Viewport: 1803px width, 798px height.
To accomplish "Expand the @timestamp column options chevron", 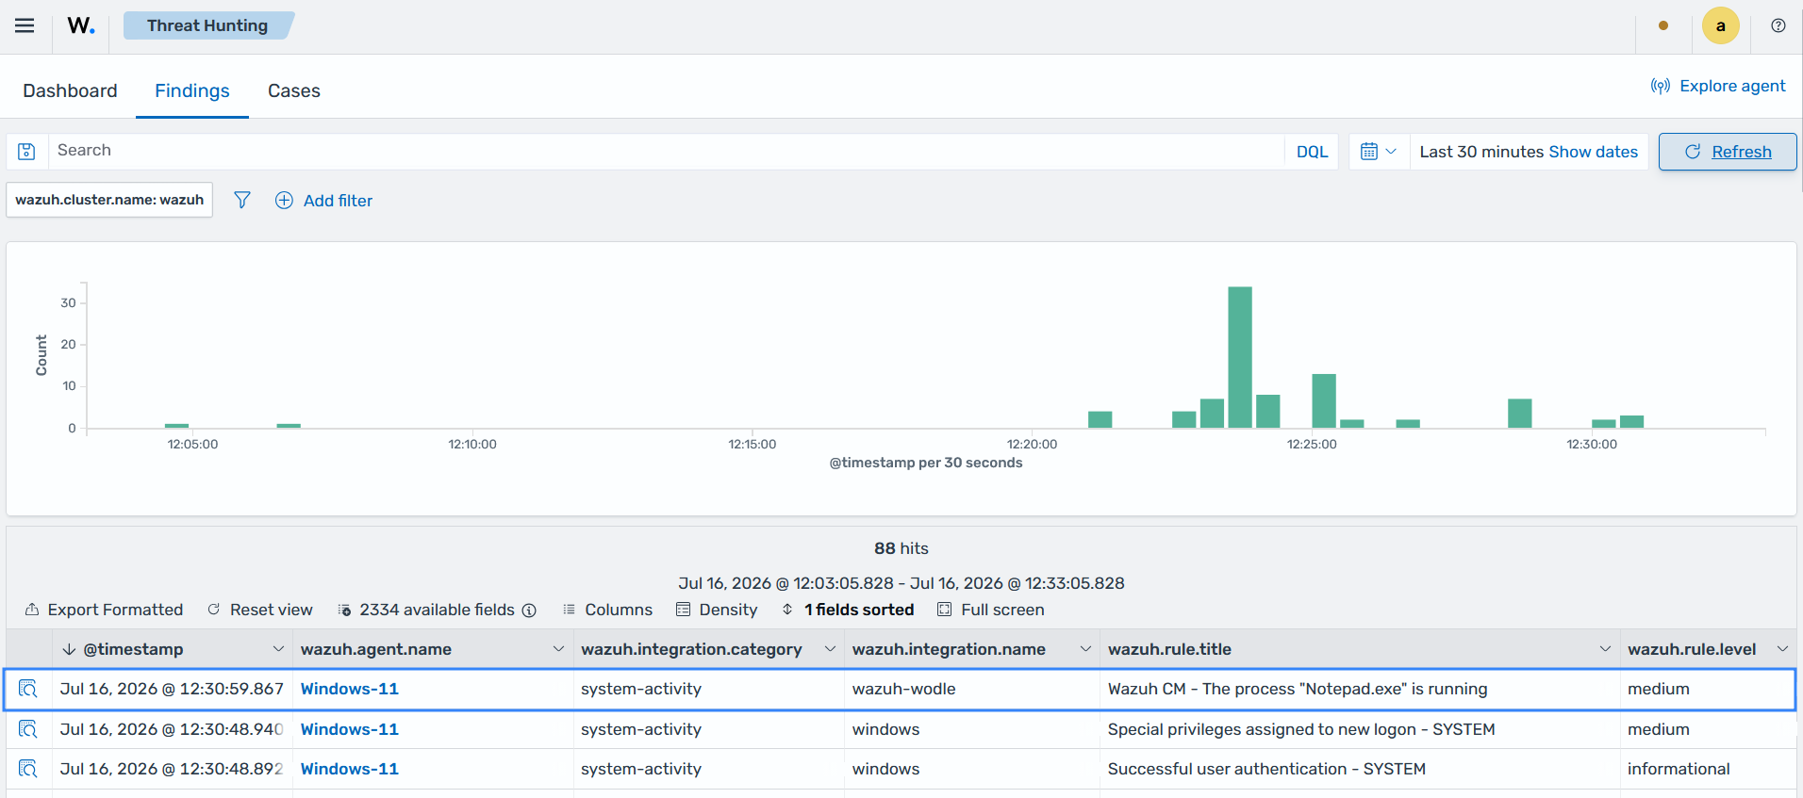I will (x=278, y=649).
